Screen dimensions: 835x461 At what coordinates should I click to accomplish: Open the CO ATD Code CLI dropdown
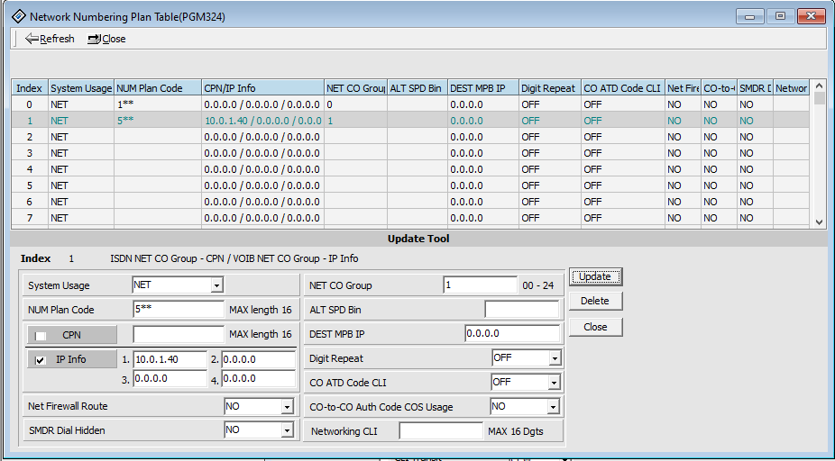click(554, 383)
